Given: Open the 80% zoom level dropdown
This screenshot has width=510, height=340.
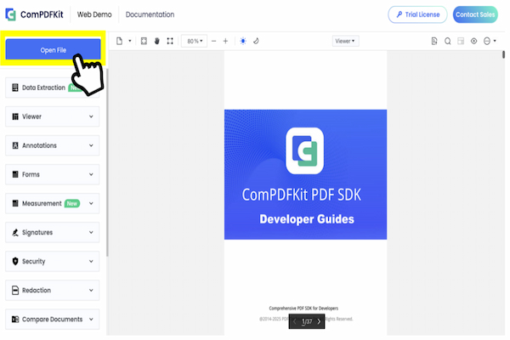Looking at the screenshot, I should [x=194, y=41].
